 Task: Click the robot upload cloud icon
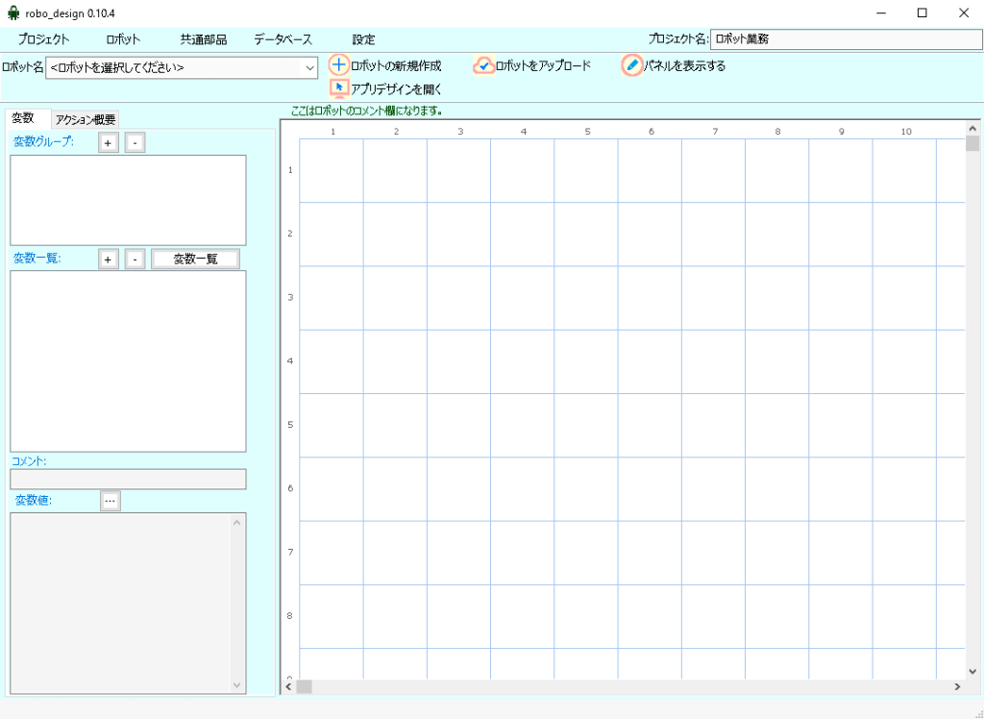tap(483, 65)
